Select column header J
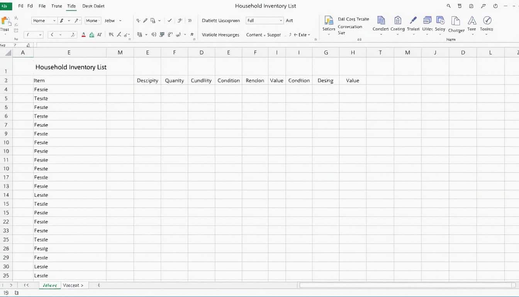Screen dimensions: 519x297 [x=435, y=53]
